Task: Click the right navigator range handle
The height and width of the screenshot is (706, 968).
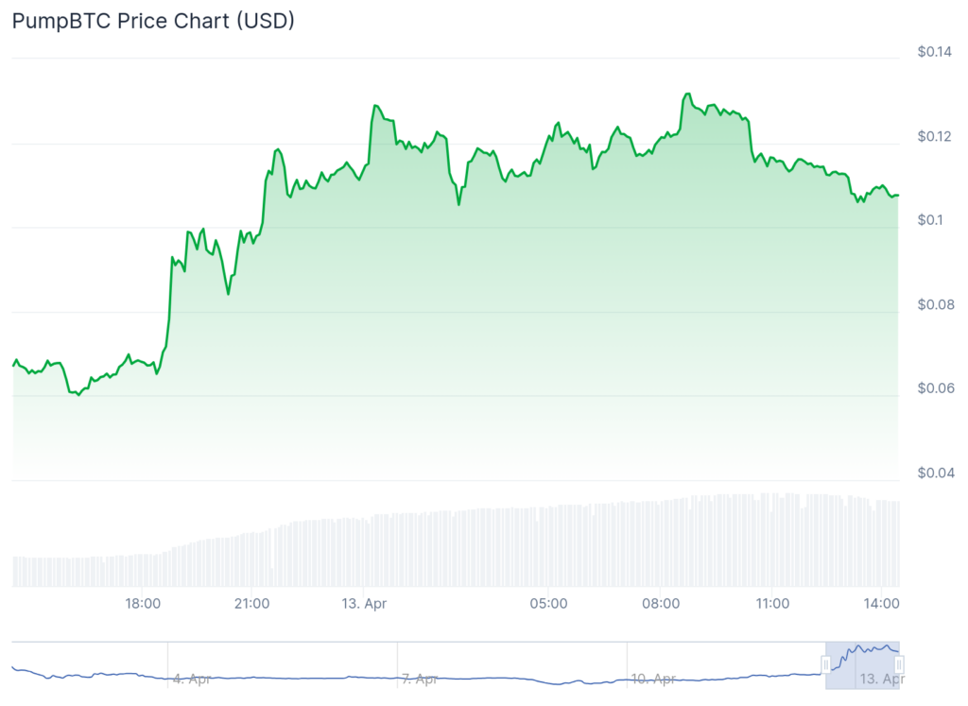Action: [899, 664]
